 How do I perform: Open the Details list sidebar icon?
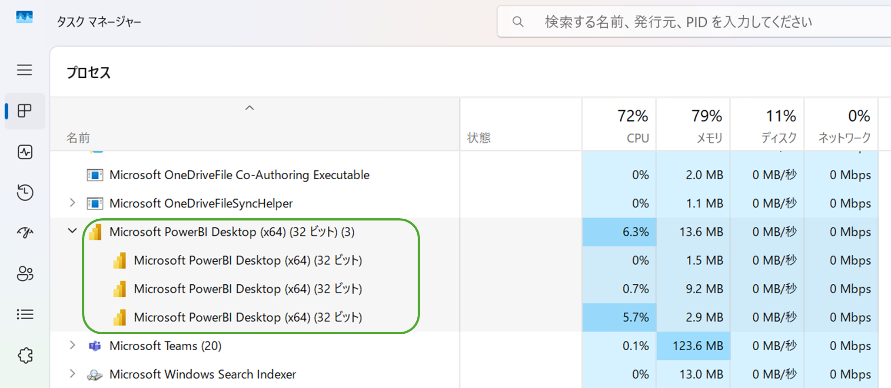coord(25,314)
